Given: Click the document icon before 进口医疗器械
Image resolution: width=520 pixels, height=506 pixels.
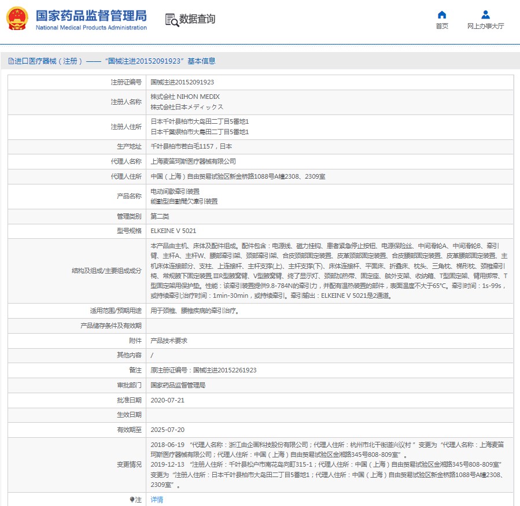Looking at the screenshot, I should click(x=11, y=61).
